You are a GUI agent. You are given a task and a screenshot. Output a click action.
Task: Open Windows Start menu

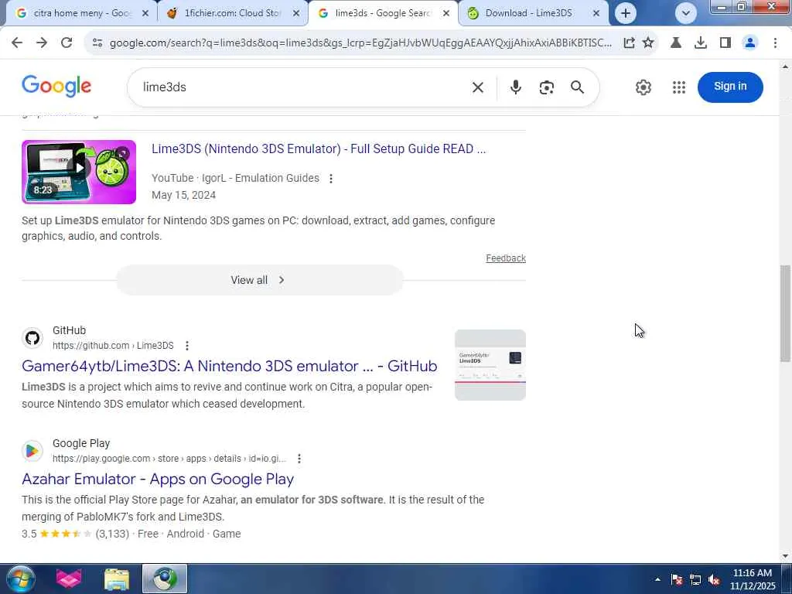(19, 579)
